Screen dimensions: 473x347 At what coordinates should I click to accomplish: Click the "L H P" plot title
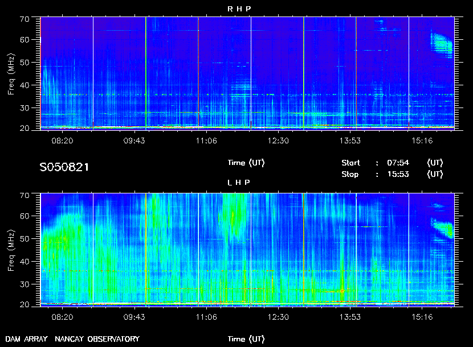tap(239, 182)
